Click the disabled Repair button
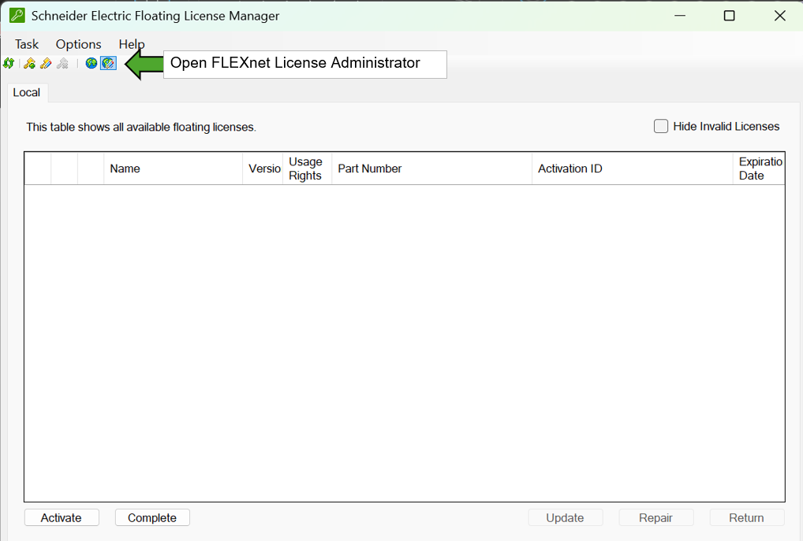The image size is (803, 541). coord(655,517)
